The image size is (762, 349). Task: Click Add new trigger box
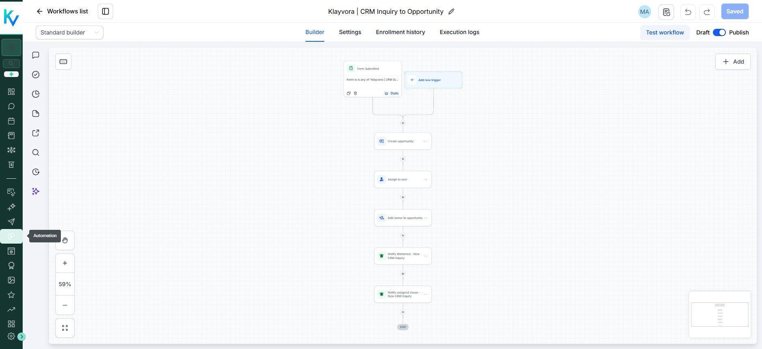click(x=433, y=80)
